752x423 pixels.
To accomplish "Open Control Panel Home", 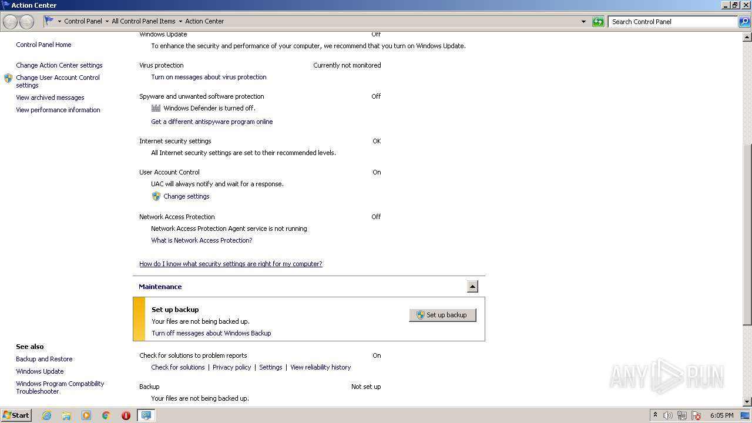I will [x=43, y=45].
